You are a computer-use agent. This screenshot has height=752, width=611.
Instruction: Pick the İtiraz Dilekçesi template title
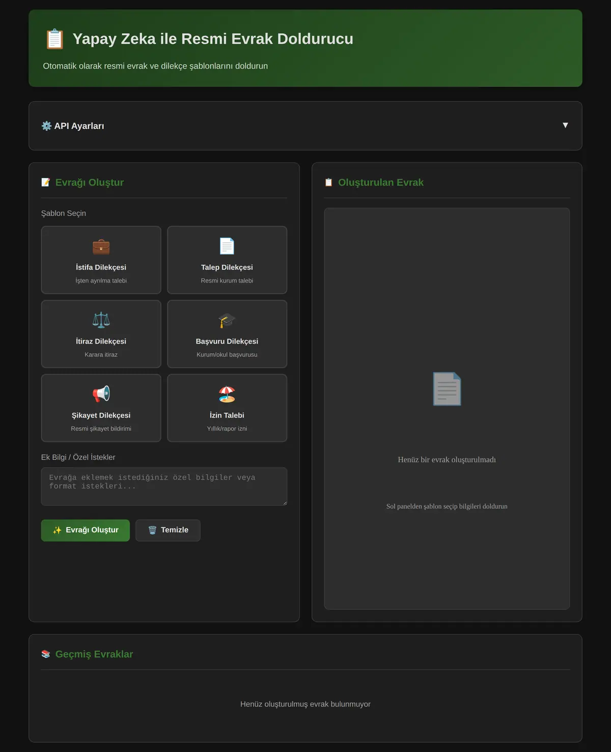[101, 341]
